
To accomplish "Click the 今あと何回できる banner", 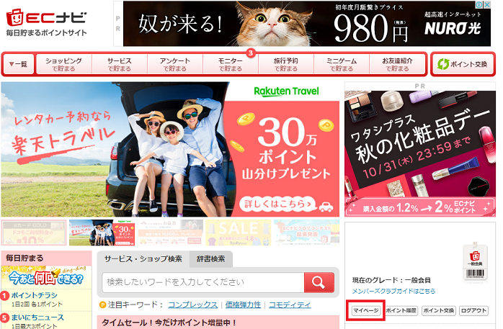I will click(46, 276).
